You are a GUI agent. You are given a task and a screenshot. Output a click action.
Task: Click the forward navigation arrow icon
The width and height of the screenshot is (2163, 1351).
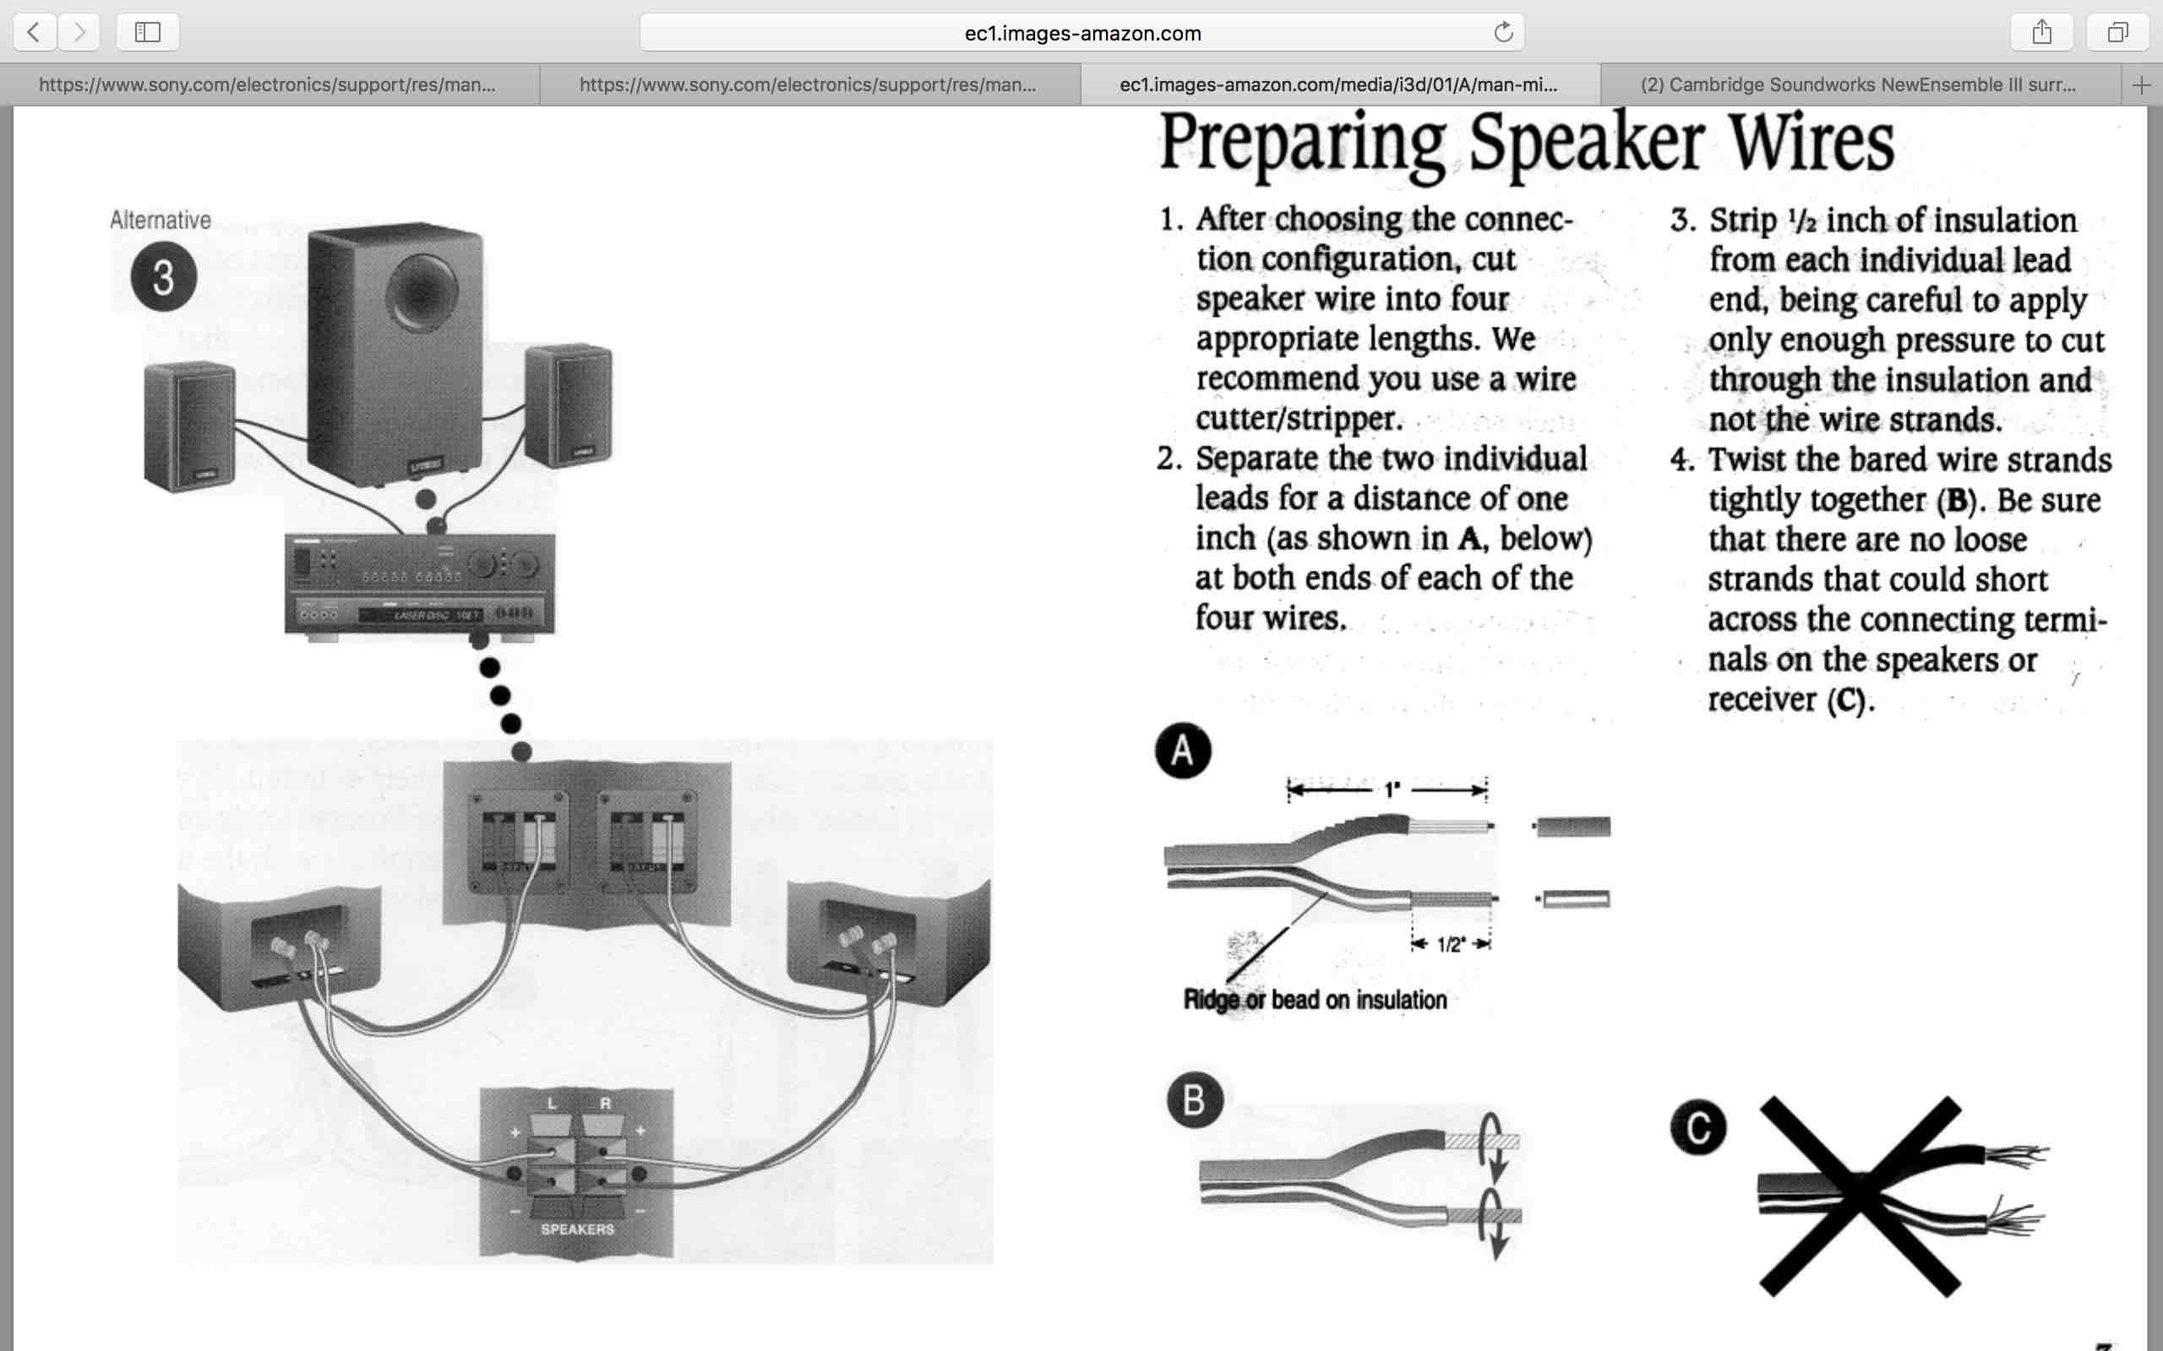pos(79,33)
